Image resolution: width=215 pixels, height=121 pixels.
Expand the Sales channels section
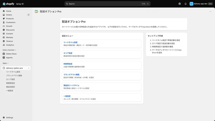coord(9,50)
